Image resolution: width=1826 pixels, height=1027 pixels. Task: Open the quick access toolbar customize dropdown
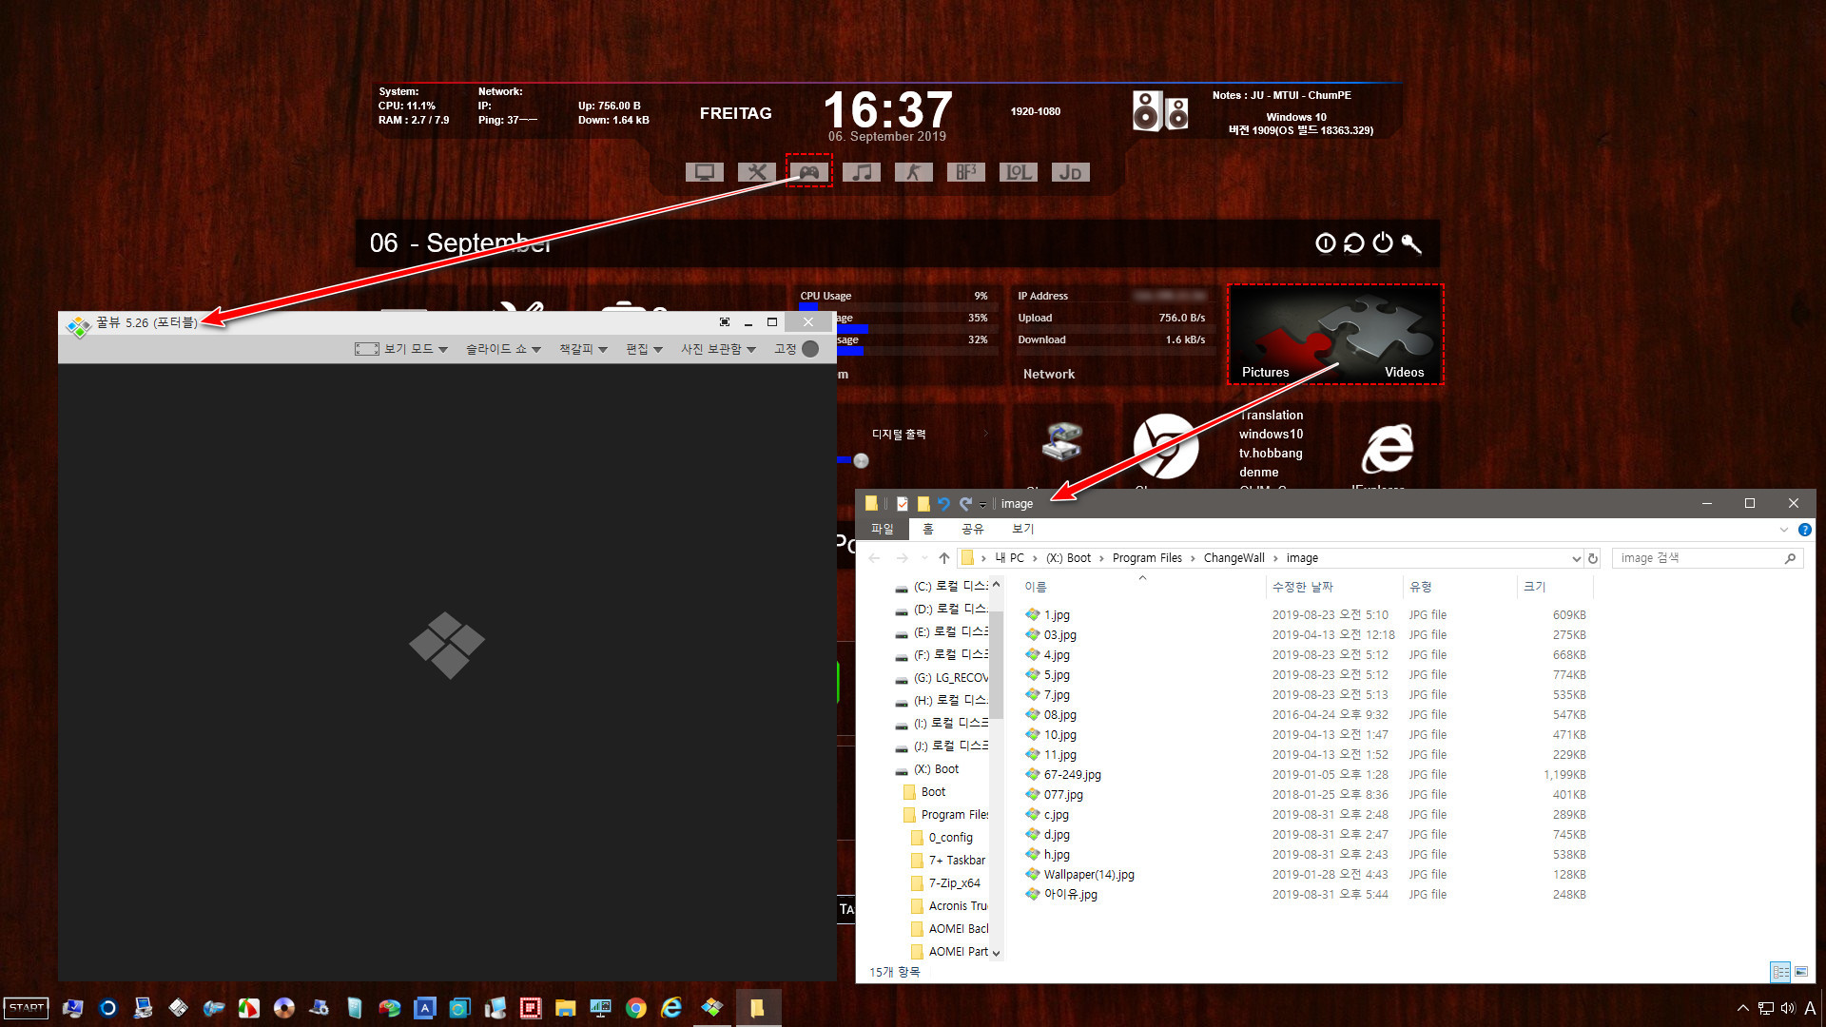[982, 505]
